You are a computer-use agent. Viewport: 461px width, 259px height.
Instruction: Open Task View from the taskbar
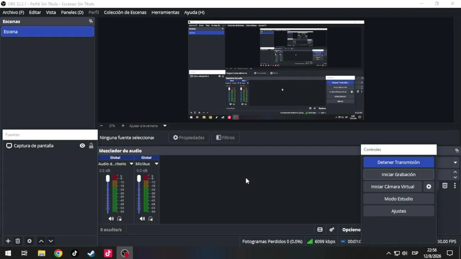(x=24, y=253)
